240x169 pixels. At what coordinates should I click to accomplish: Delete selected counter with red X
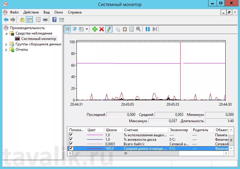pos(101,29)
